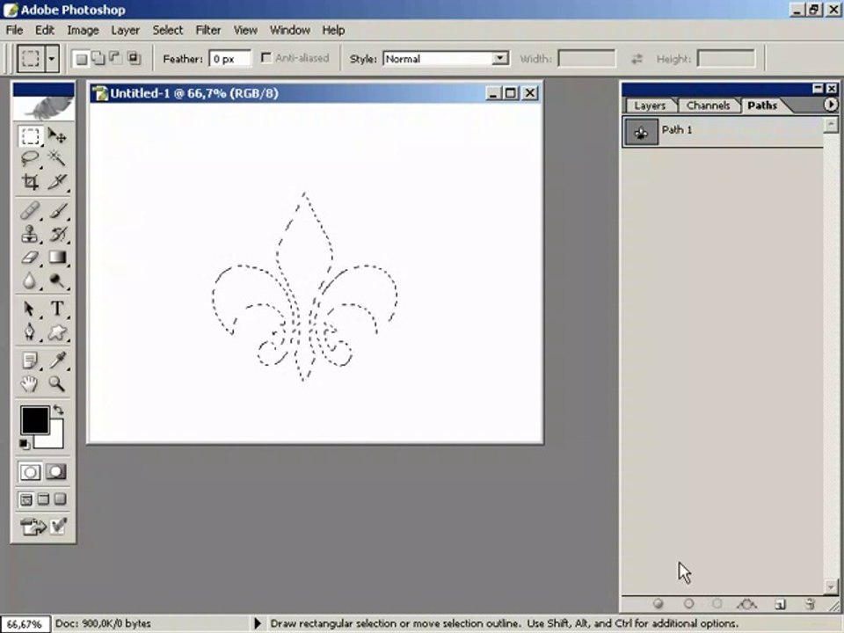
Task: Select the Magic Wand tool
Action: click(57, 158)
